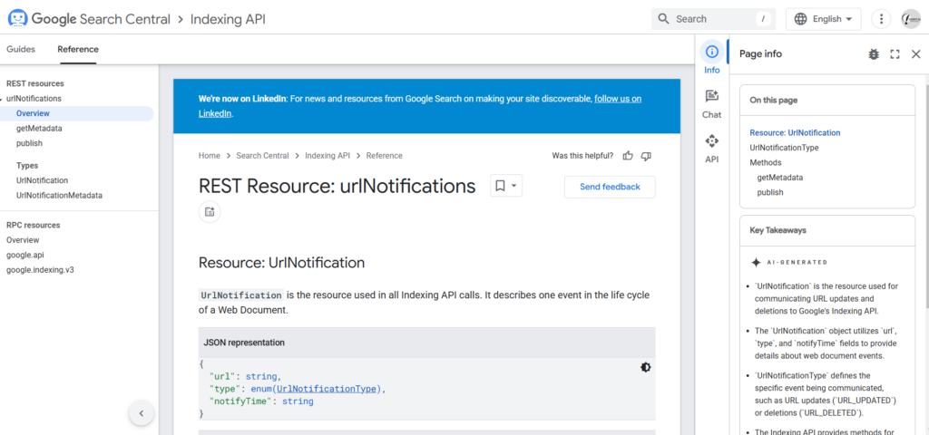Open the user account avatar

pos(911,19)
